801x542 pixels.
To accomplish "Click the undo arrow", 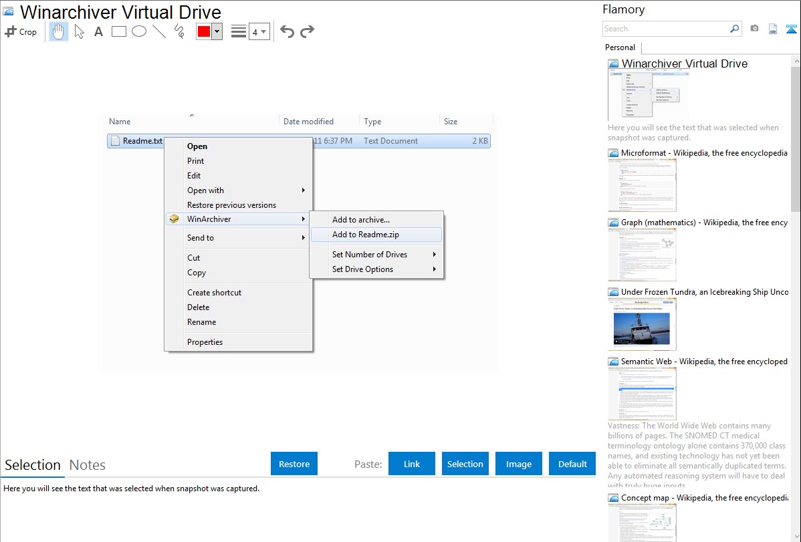I will 287,31.
